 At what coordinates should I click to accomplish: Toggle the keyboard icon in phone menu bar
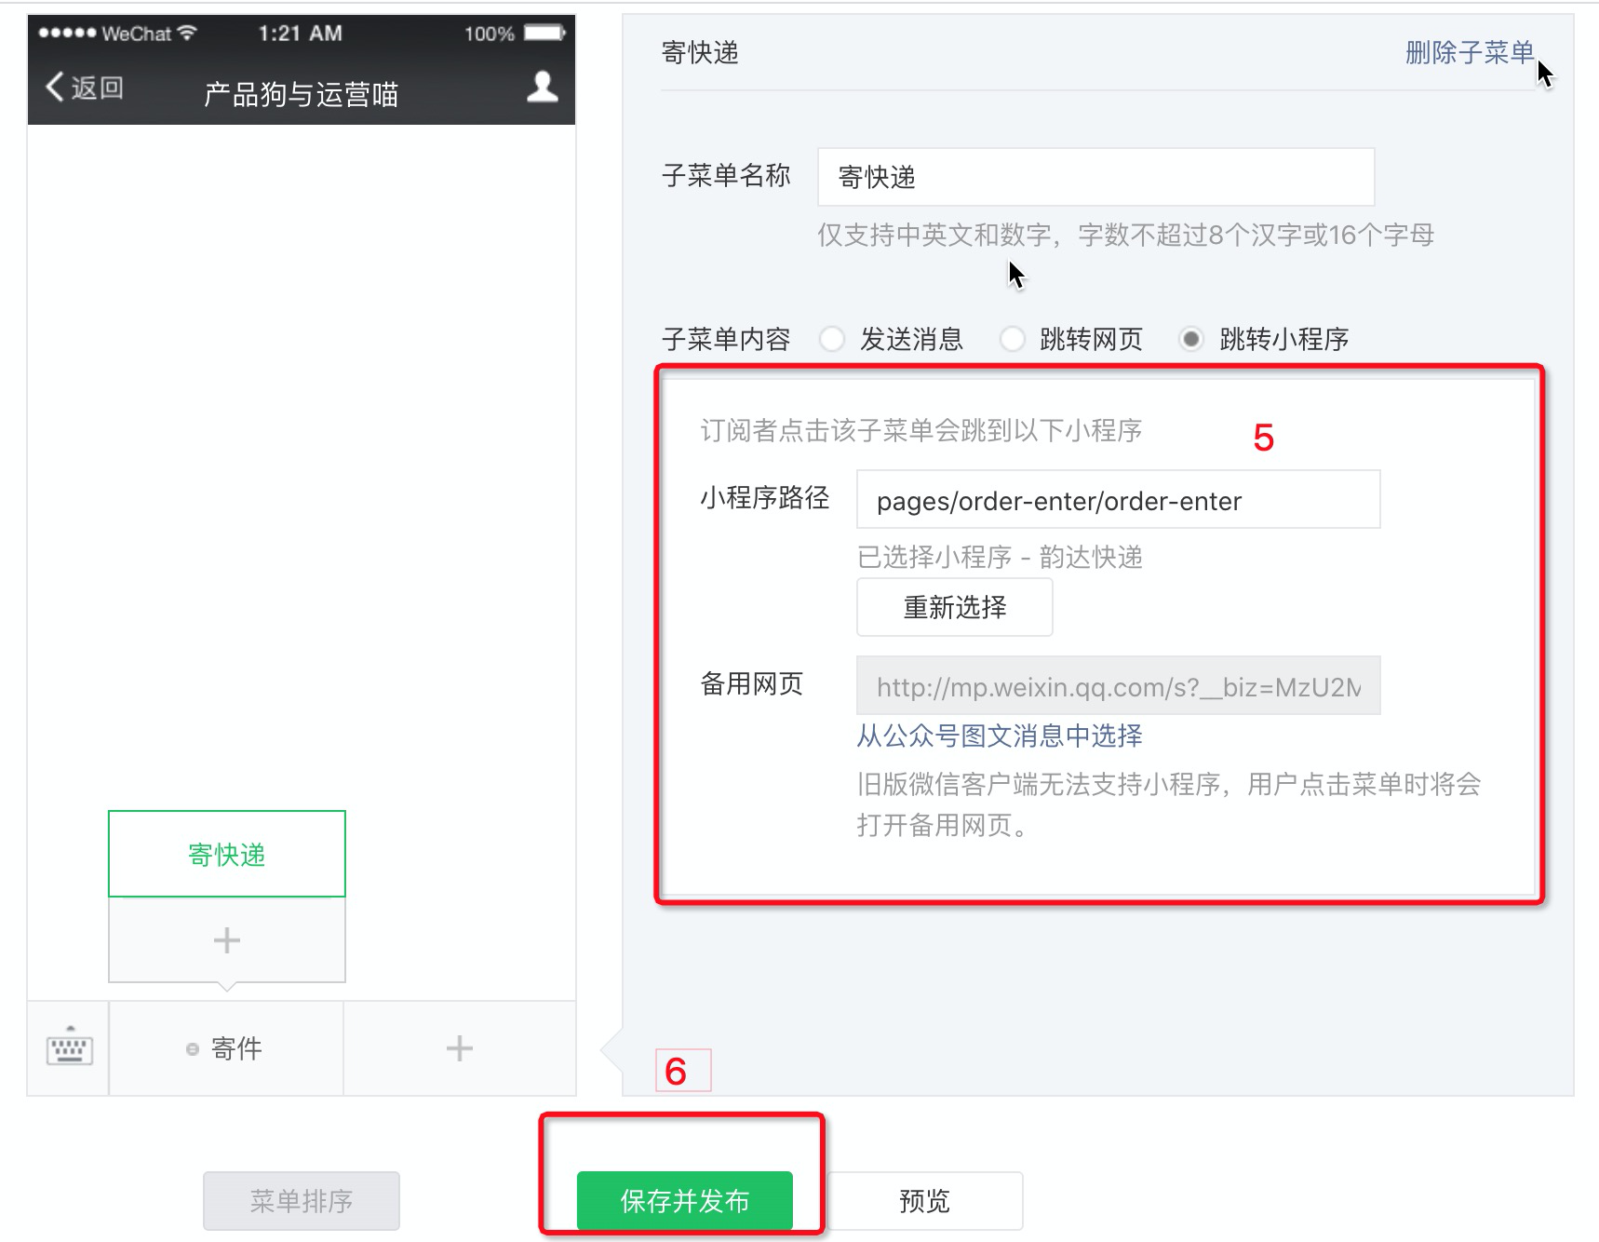[x=69, y=1048]
